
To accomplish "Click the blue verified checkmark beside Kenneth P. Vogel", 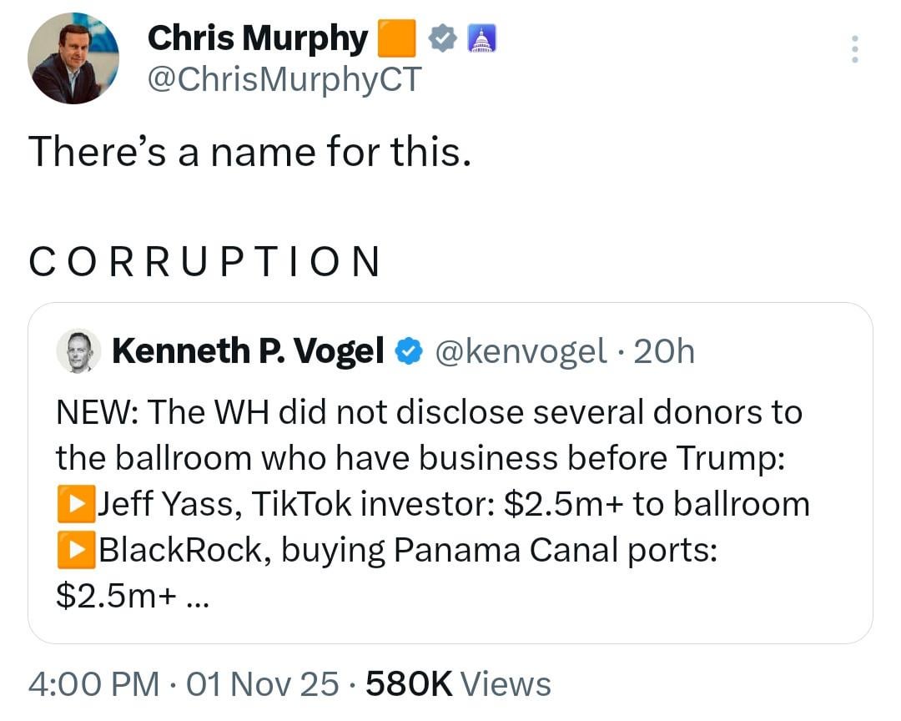I will click(406, 352).
